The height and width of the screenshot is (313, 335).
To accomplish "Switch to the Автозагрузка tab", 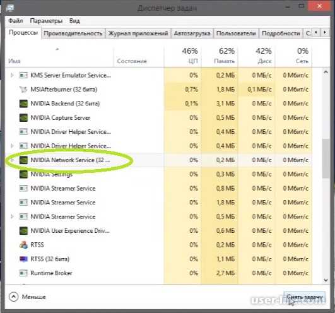I will click(192, 33).
